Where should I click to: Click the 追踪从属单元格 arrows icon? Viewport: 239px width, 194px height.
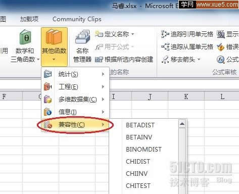pos(165,46)
